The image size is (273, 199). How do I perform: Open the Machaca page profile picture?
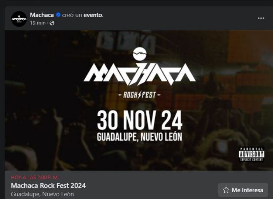19,19
